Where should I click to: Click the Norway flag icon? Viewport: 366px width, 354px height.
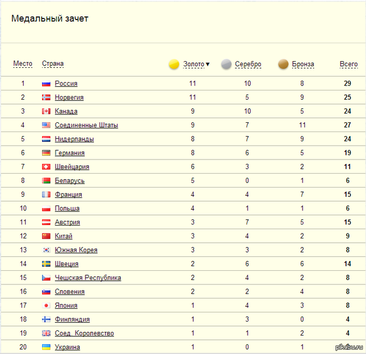pyautogui.click(x=46, y=98)
